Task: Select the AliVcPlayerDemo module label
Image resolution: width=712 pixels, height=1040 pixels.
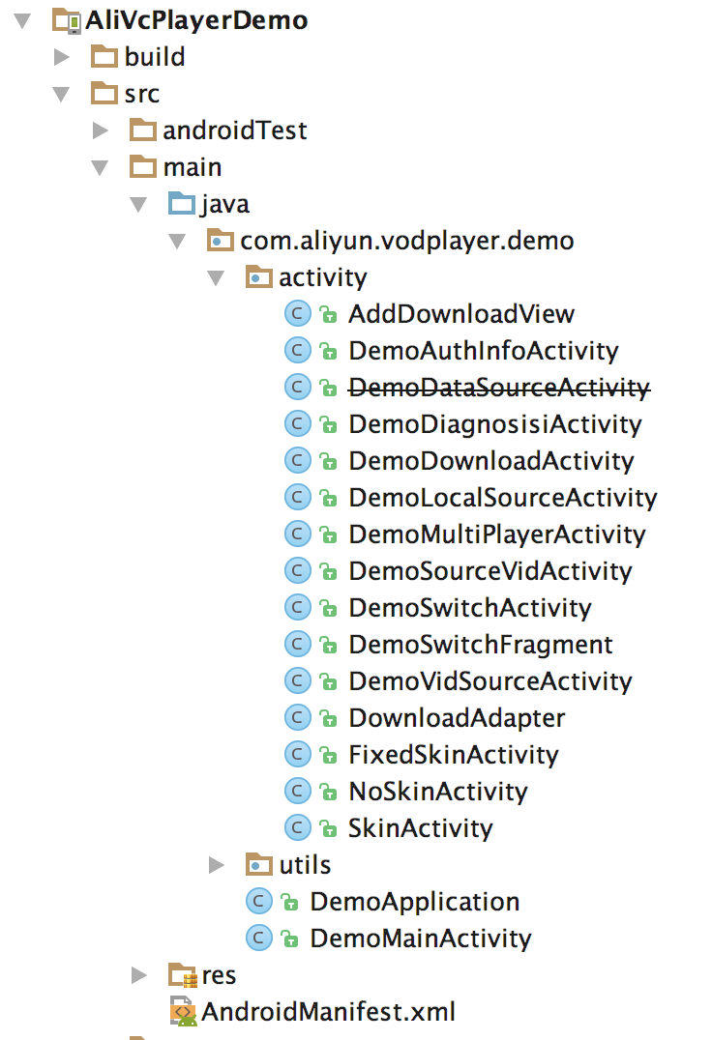Action: 196,20
